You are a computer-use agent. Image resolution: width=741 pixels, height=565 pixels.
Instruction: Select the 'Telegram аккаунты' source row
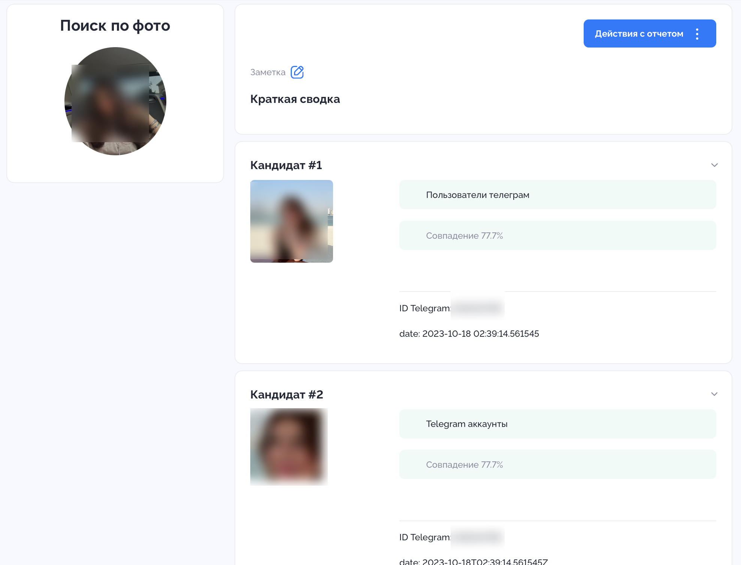click(x=557, y=424)
